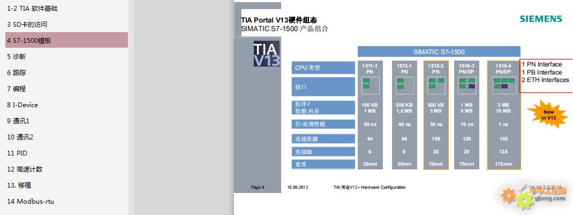
Task: Click bit performance value "30 ns"
Action: click(435, 124)
